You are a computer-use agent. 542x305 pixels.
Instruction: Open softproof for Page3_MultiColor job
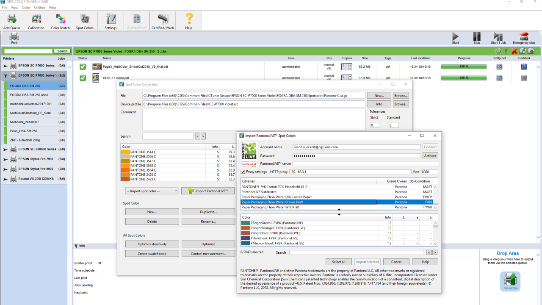499,67
